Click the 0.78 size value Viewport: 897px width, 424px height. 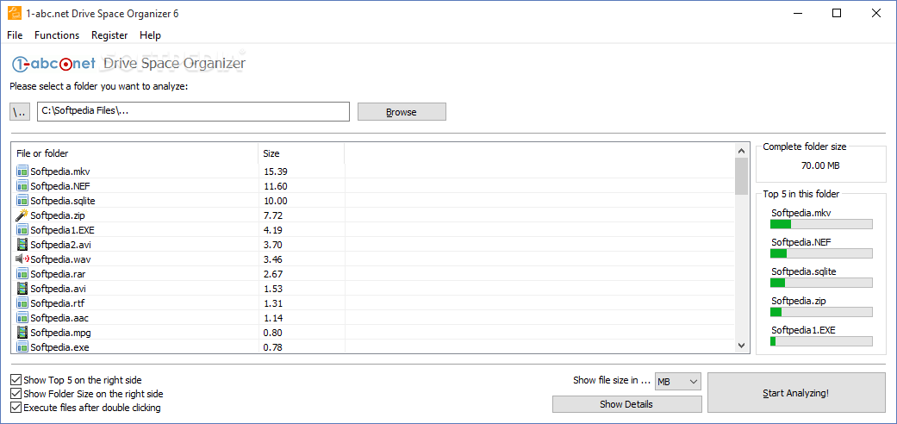273,347
